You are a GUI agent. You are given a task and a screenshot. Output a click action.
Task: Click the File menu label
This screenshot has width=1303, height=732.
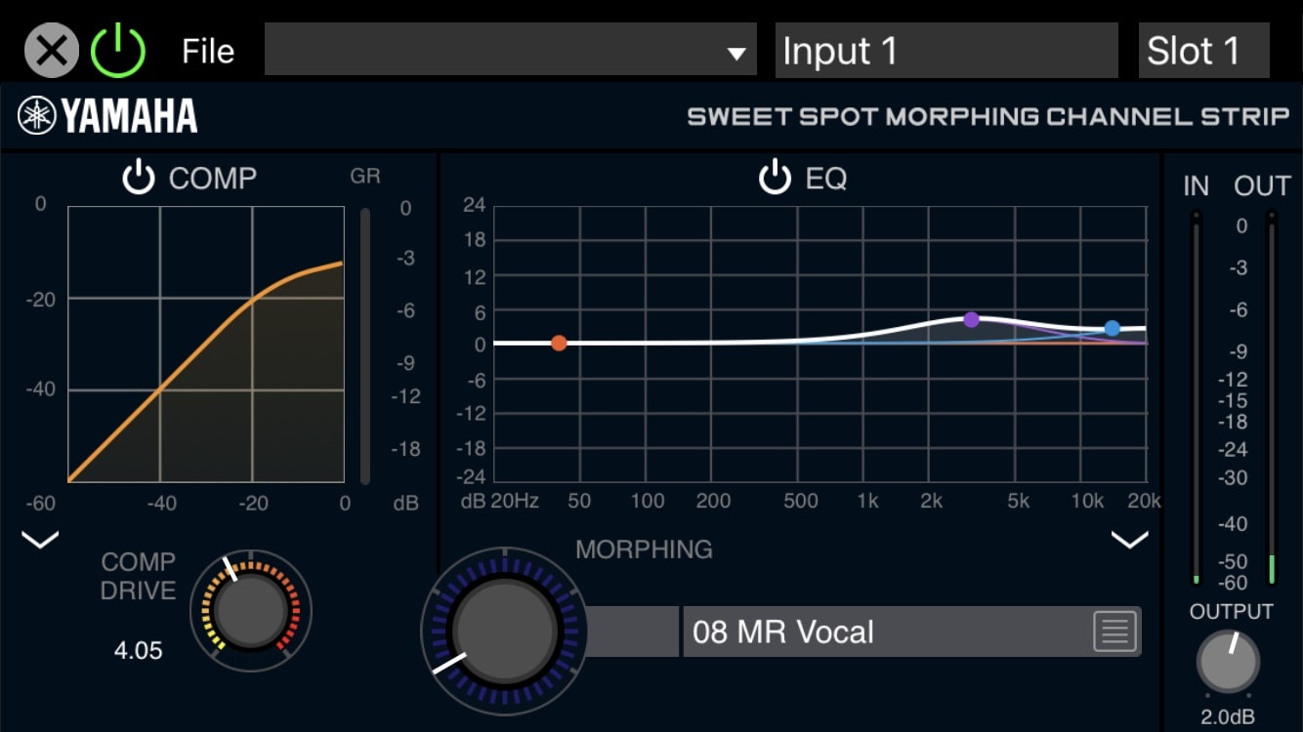(x=208, y=51)
